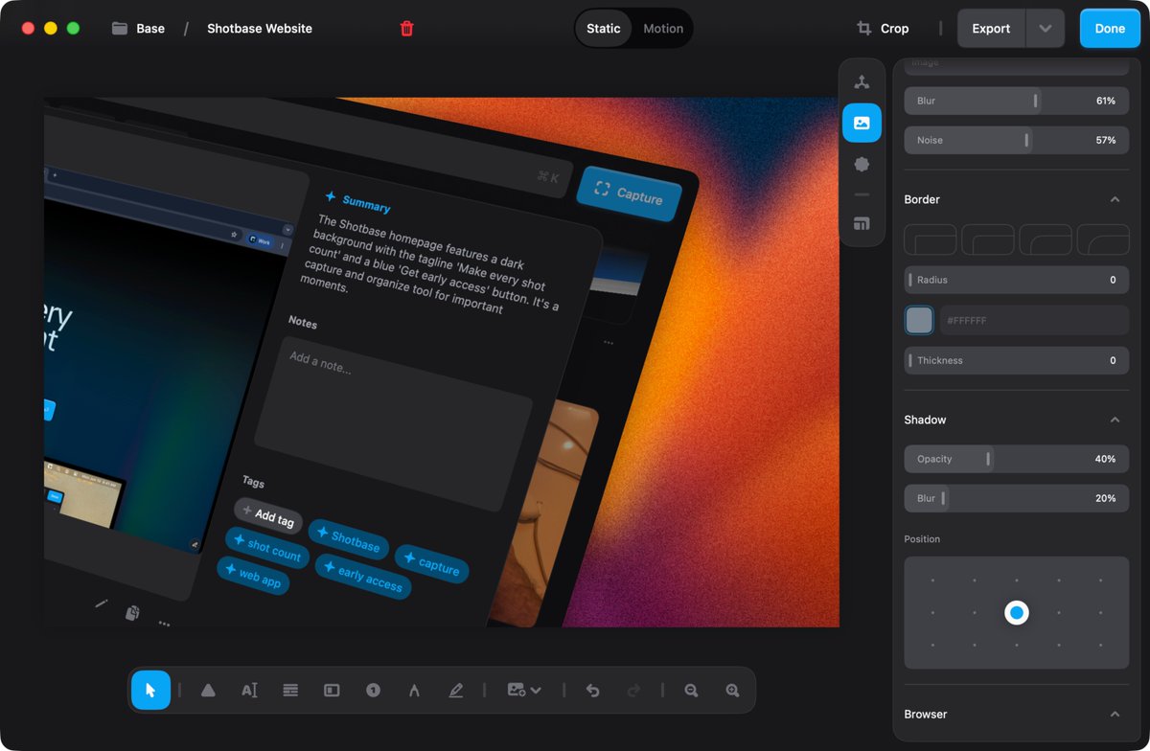Viewport: 1150px width, 751px height.
Task: Select the highlighter pencil tool
Action: pos(456,690)
